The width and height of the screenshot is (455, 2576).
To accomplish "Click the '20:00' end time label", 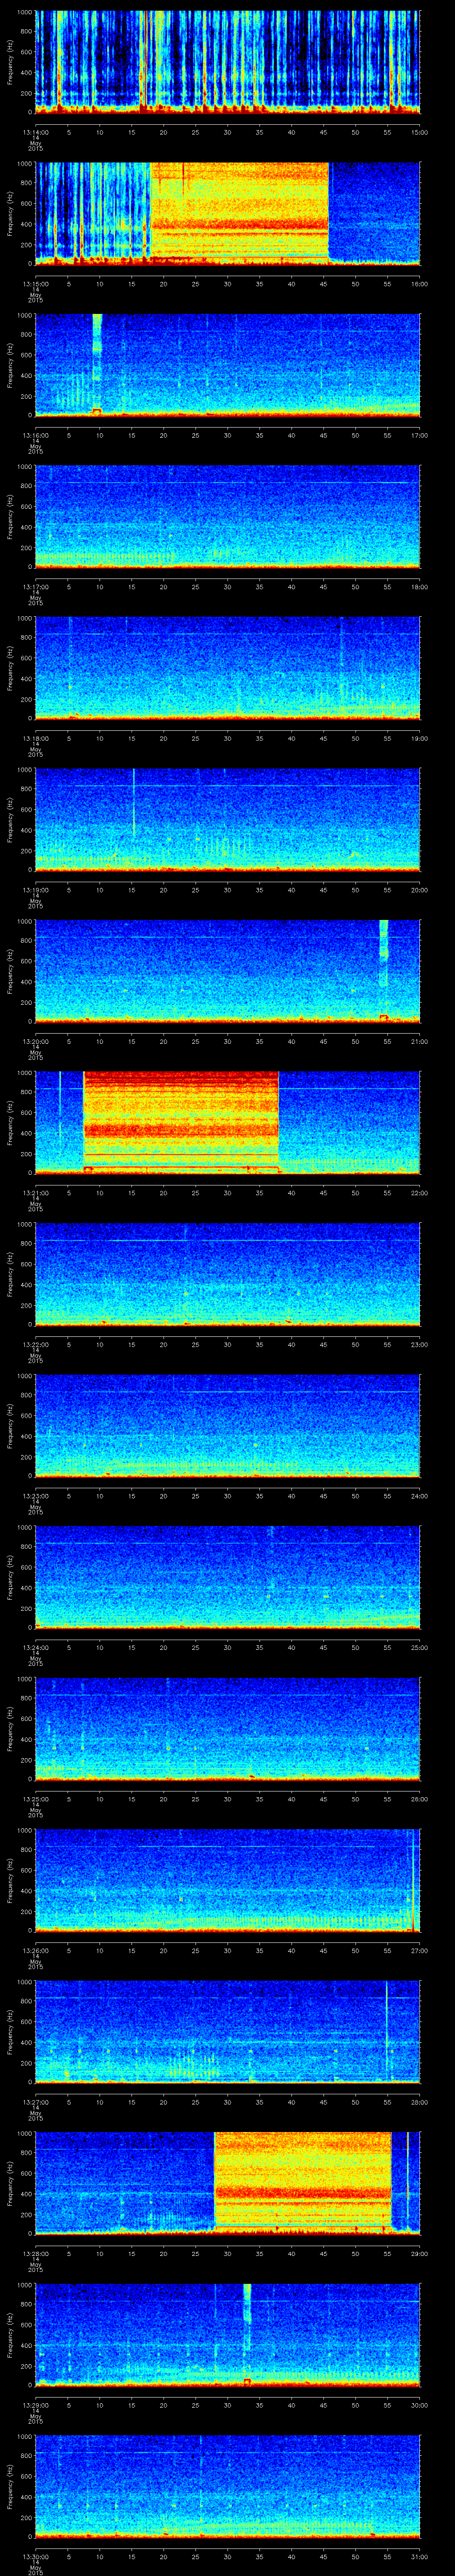I will pyautogui.click(x=420, y=890).
